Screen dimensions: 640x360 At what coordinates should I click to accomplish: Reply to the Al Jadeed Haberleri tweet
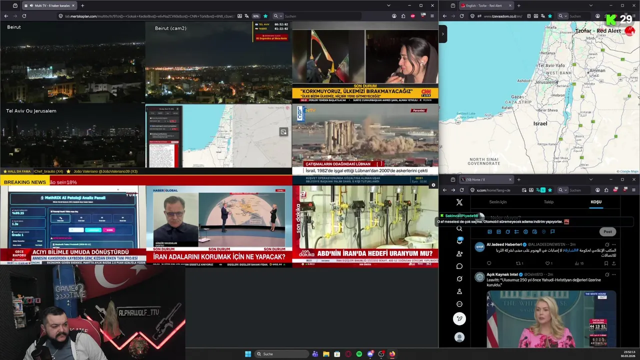click(x=489, y=263)
